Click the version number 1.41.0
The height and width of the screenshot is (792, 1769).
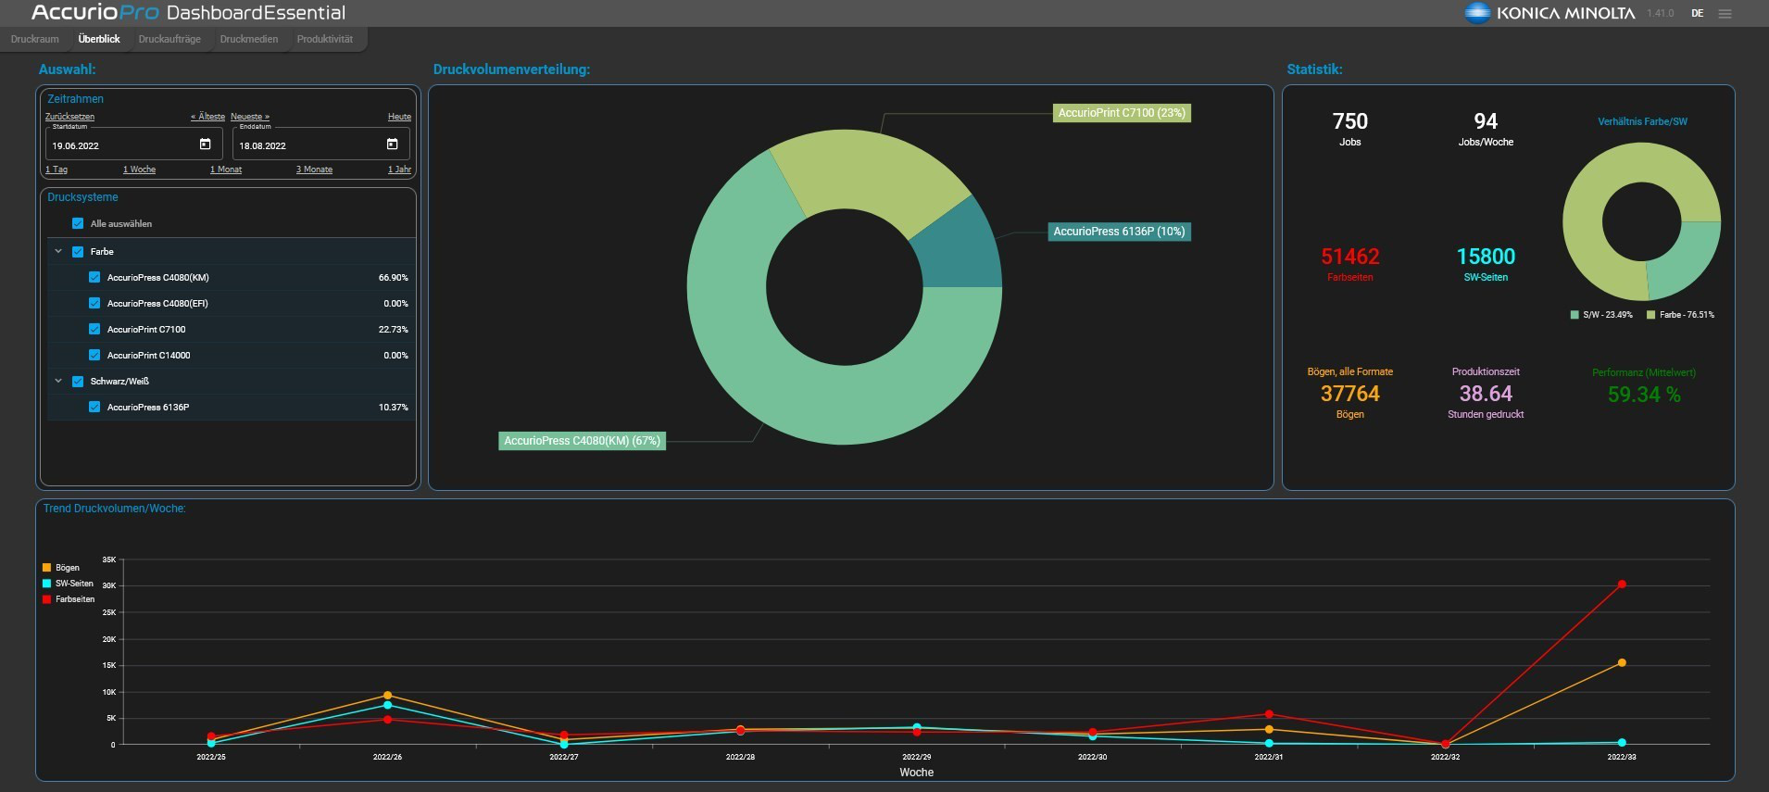1660,14
